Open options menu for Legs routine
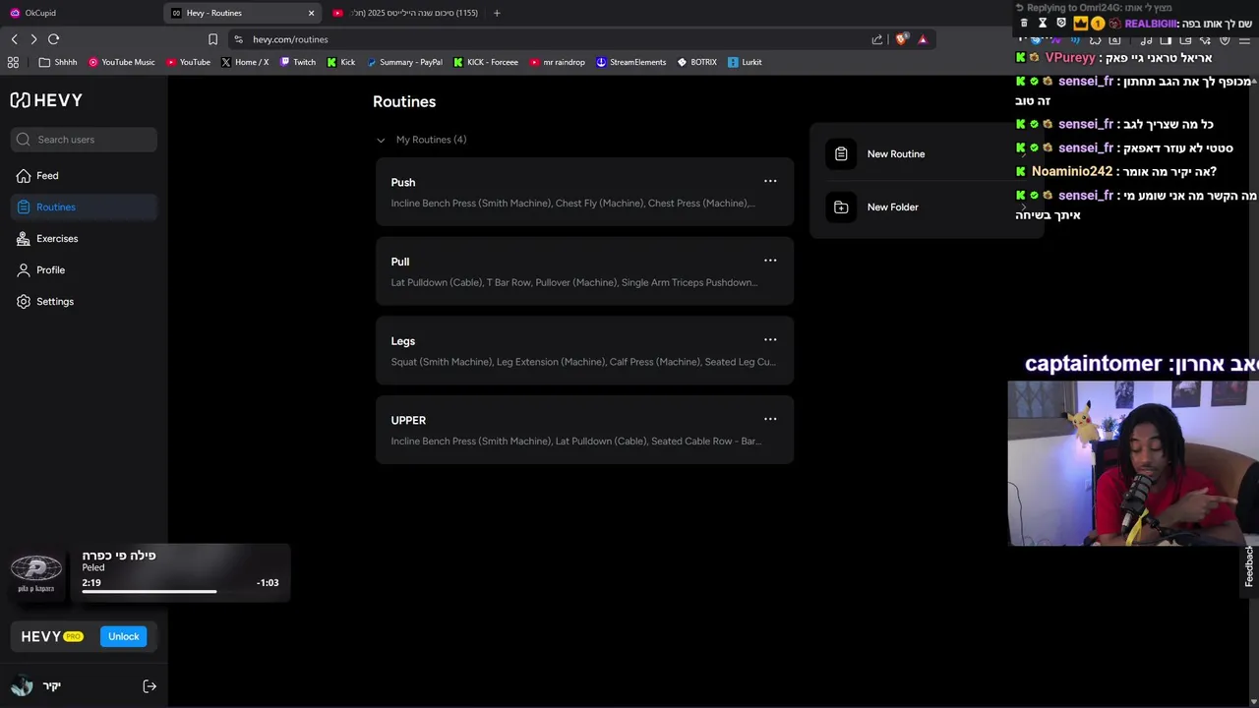This screenshot has width=1259, height=708. (770, 340)
